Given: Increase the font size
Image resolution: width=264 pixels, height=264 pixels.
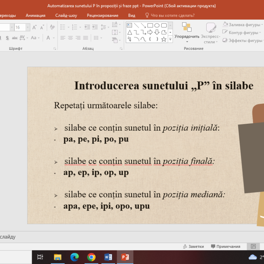Looking at the screenshot, I should click(x=35, y=27).
